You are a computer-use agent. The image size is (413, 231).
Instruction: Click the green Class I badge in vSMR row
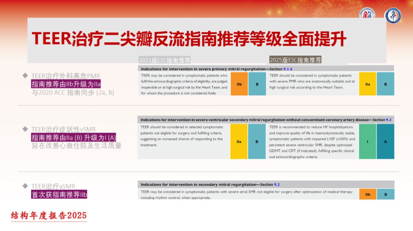tap(367, 141)
